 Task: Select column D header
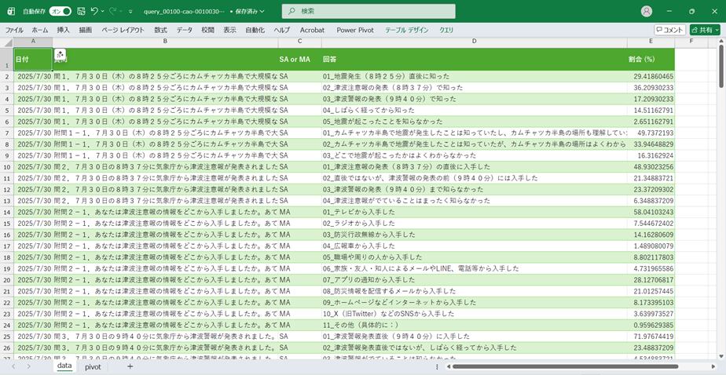(475, 41)
